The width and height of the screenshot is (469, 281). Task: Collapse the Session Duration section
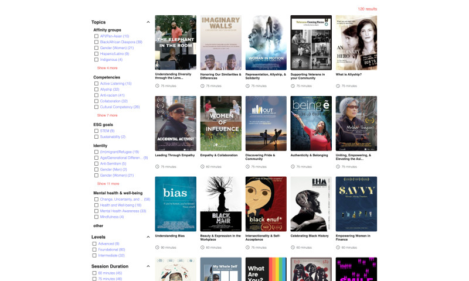tap(148, 266)
